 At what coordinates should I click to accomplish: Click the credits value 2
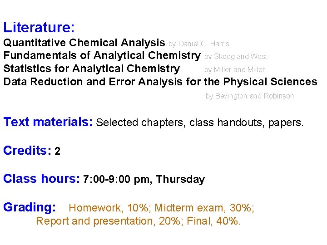(x=57, y=151)
